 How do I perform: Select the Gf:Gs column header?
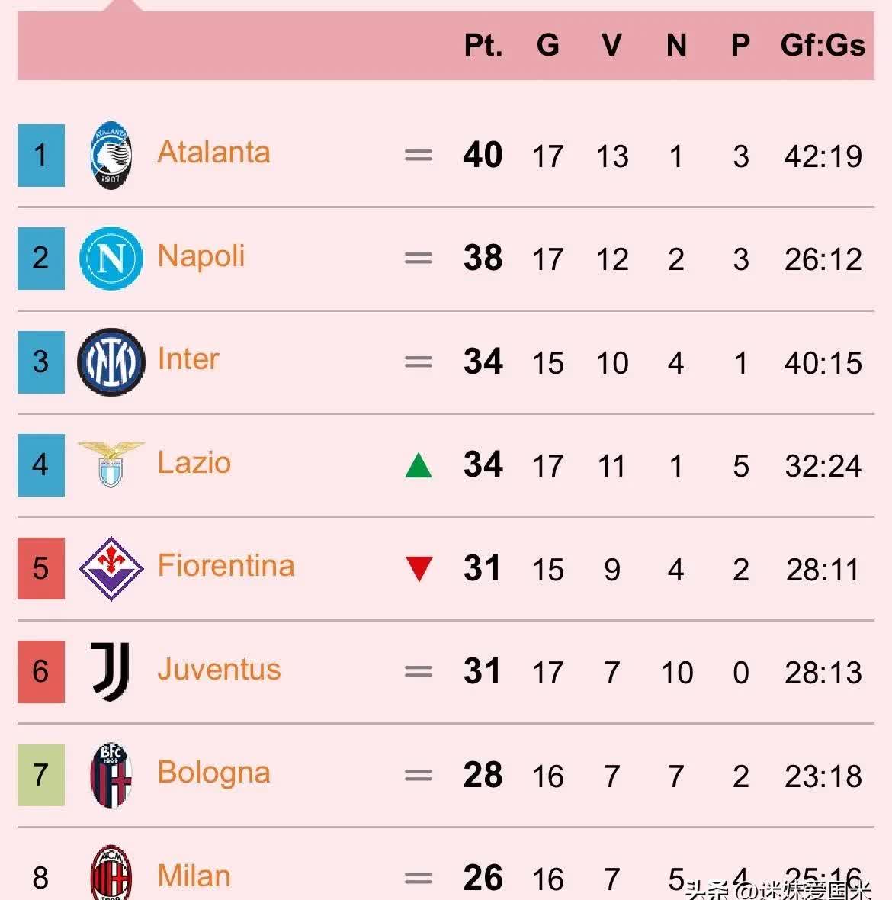point(823,45)
